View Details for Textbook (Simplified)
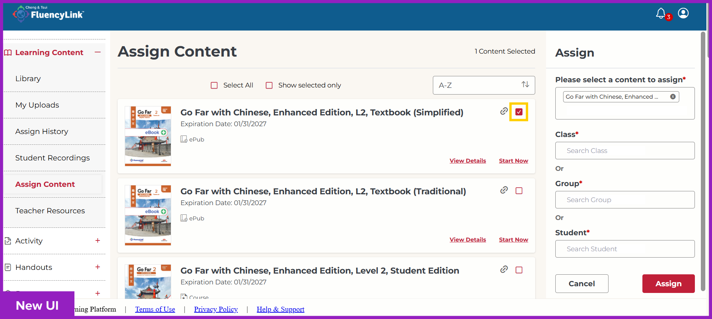Image resolution: width=712 pixels, height=319 pixels. [468, 161]
